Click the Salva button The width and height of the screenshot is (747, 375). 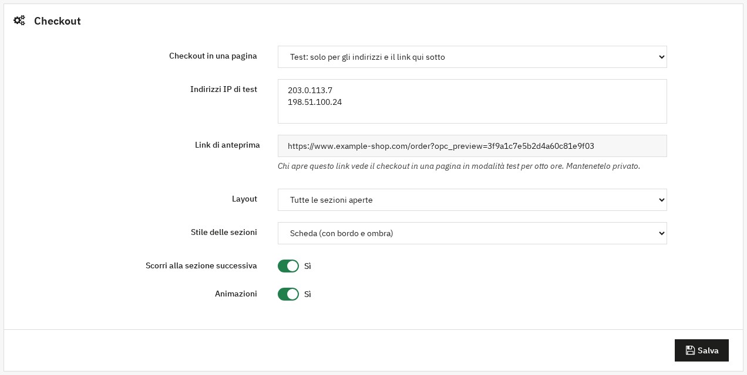(702, 350)
